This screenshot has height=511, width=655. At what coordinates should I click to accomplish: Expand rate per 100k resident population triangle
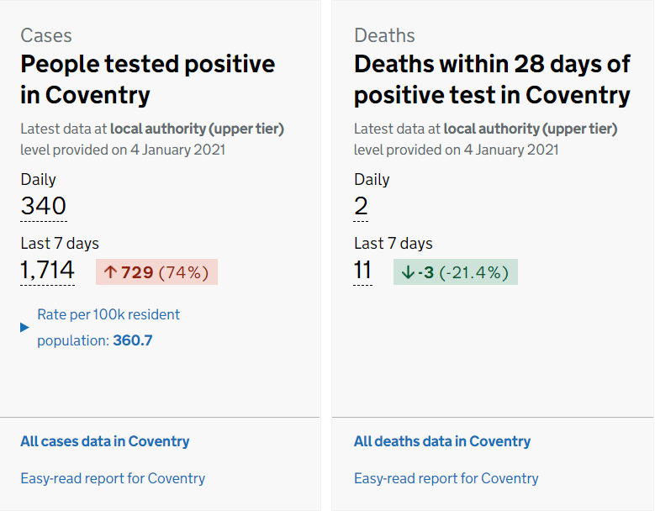(x=24, y=327)
